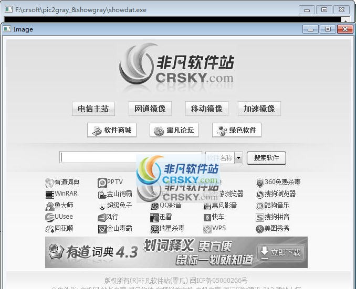Open the 美图秀秀 text link
This screenshot has height=289, width=356.
coord(277,228)
